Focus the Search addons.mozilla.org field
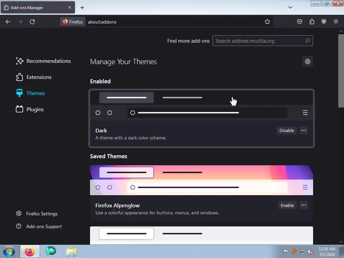The height and width of the screenshot is (258, 344). point(262,41)
